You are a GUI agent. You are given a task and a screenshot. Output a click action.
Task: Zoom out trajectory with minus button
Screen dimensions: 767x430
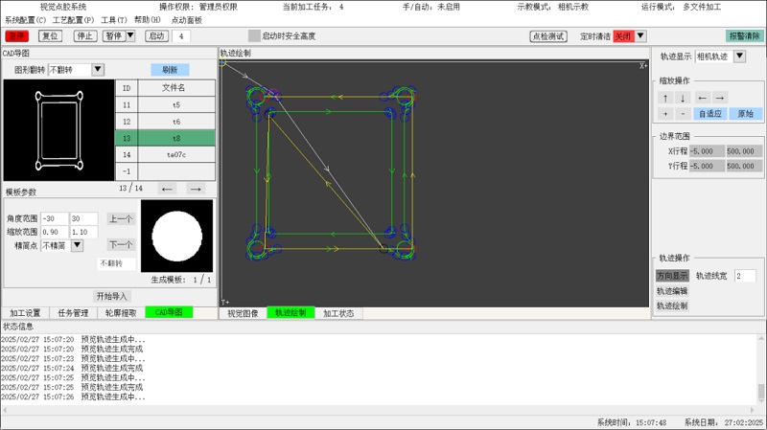point(683,114)
